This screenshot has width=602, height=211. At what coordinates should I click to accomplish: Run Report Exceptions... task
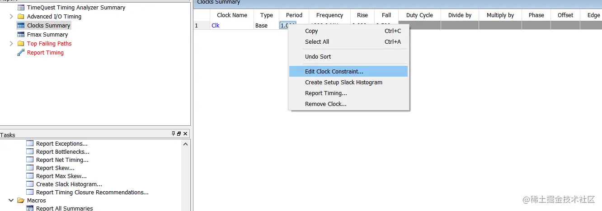coord(62,144)
